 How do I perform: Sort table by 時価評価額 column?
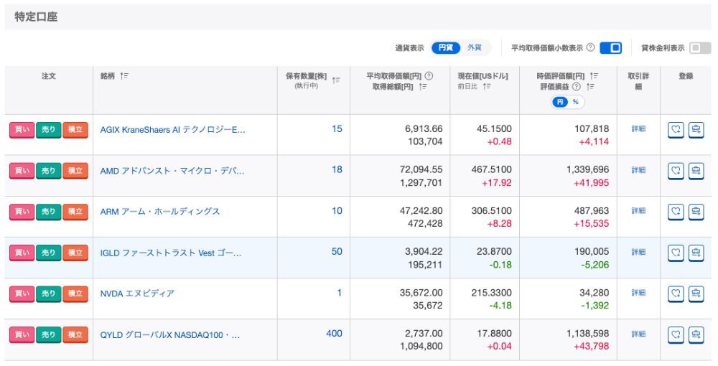(594, 76)
